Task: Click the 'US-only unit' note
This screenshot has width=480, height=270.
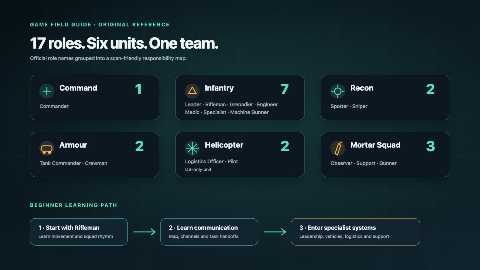Action: tap(198, 169)
